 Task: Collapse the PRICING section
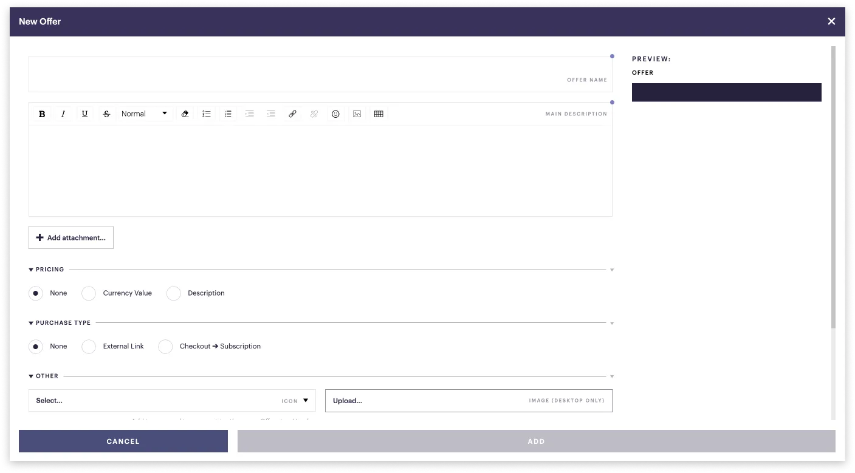click(x=31, y=270)
